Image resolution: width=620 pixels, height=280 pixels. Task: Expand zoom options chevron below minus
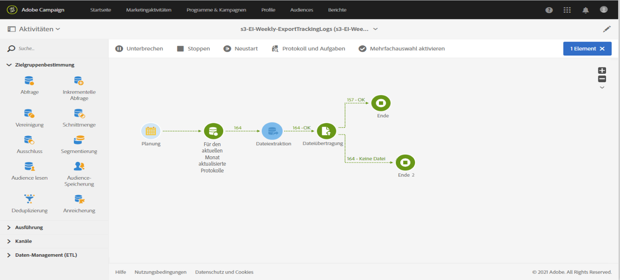pos(602,88)
